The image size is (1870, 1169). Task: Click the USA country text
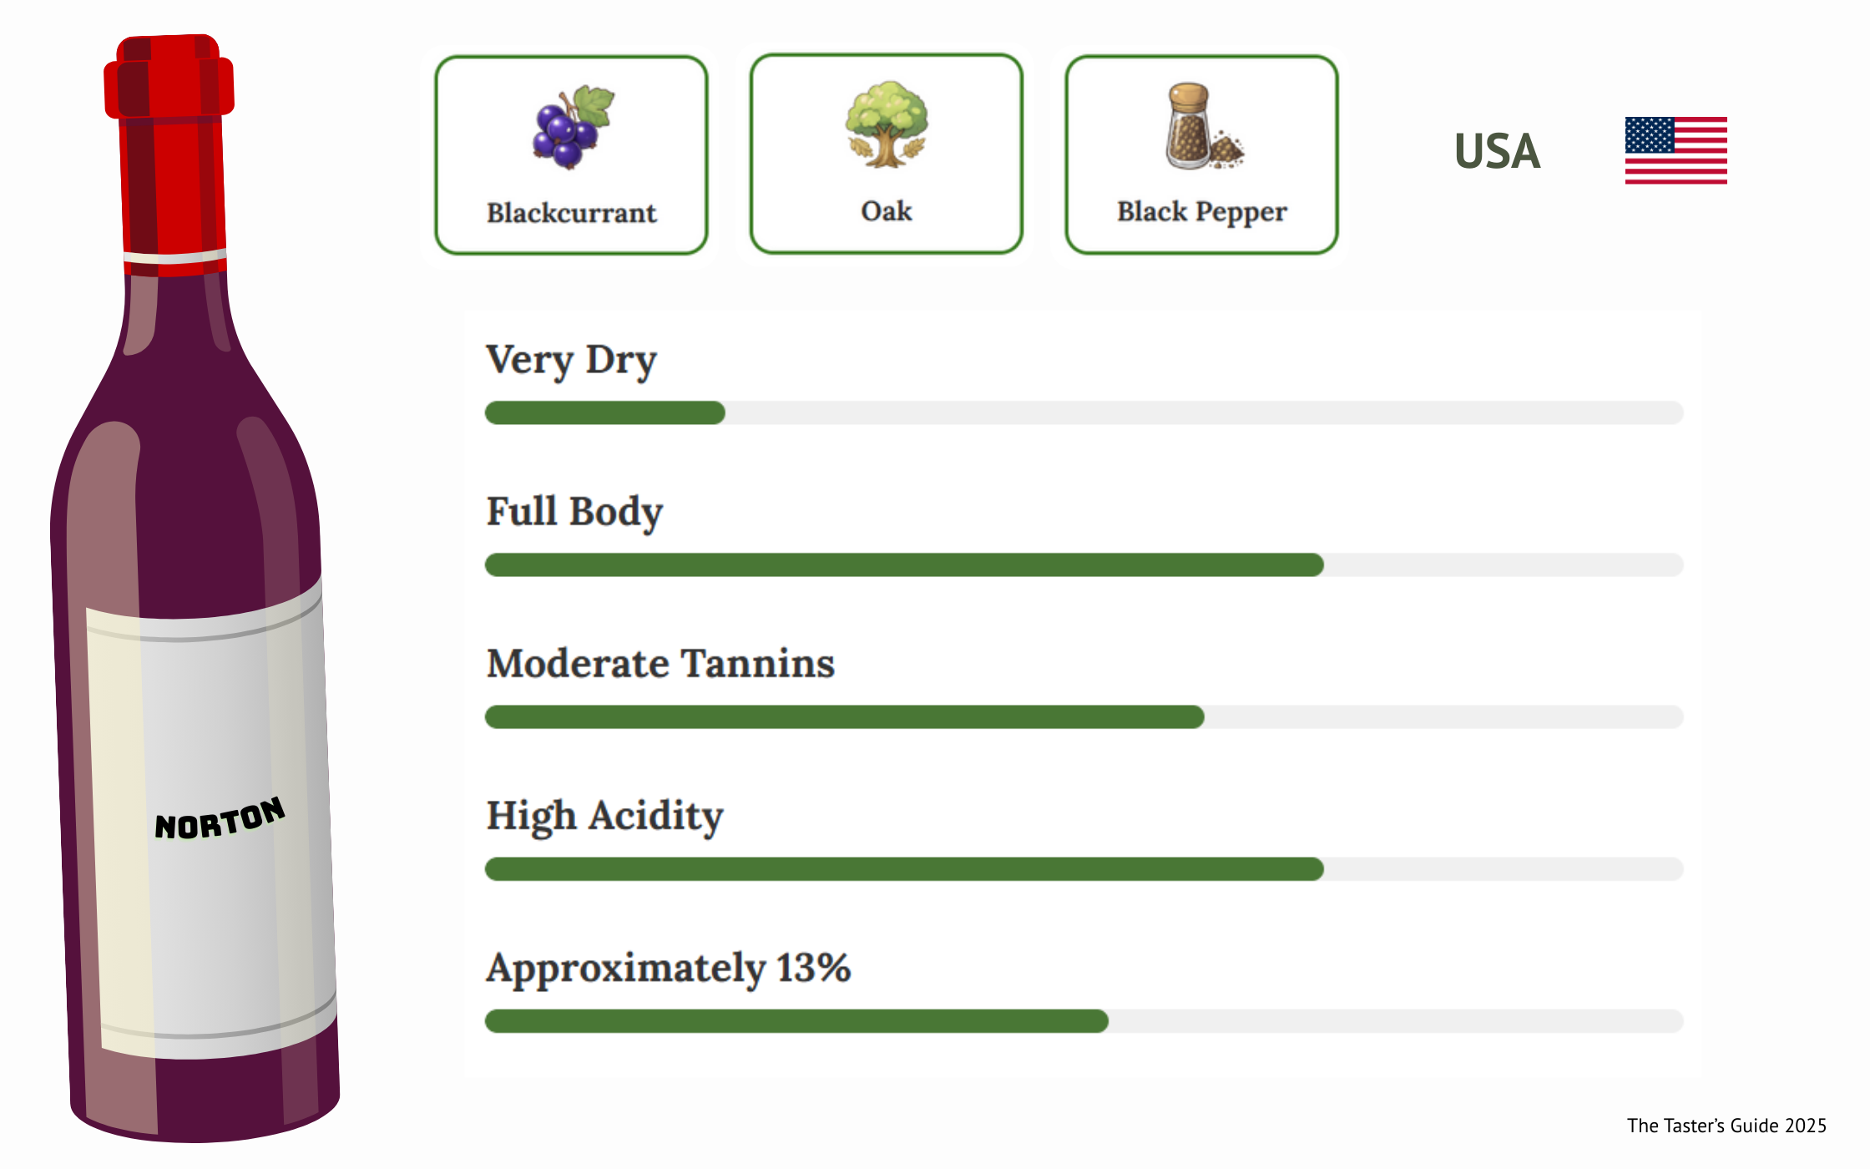(1497, 151)
